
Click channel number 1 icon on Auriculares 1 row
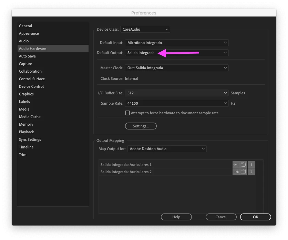pyautogui.click(x=251, y=165)
